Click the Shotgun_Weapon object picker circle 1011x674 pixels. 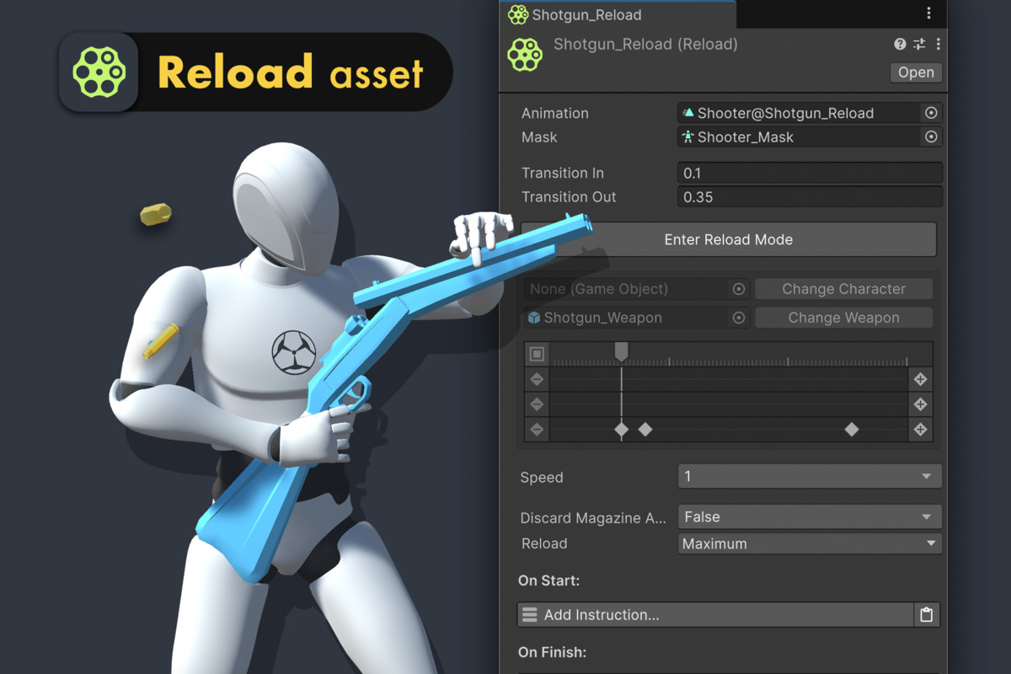739,318
